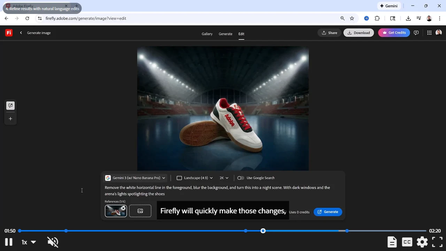This screenshot has height=251, width=446.
Task: Open the Gemini button in browser title bar
Action: click(389, 6)
